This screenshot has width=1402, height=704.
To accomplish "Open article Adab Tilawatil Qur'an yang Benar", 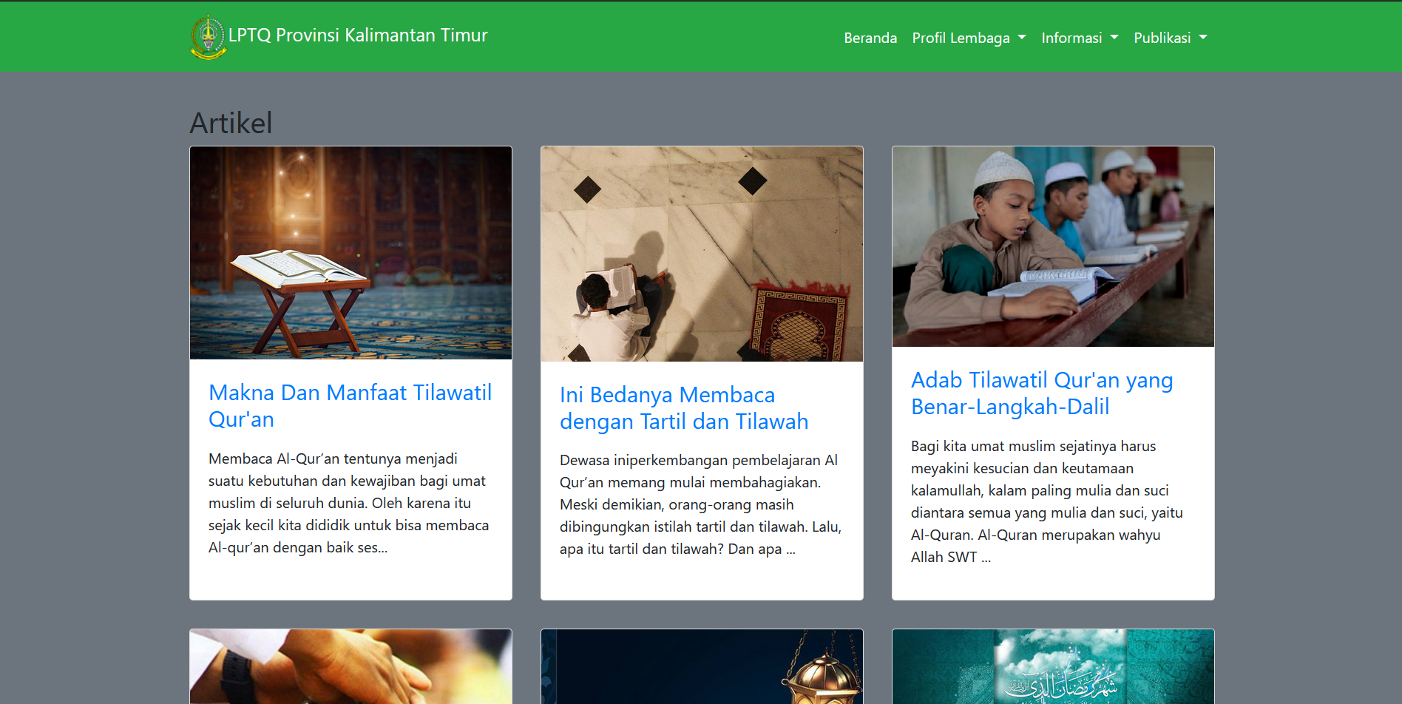I will pos(1041,393).
